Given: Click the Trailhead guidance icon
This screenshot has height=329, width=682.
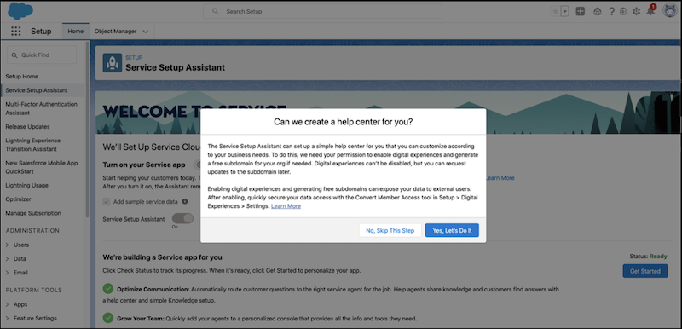Looking at the screenshot, I should point(598,12).
